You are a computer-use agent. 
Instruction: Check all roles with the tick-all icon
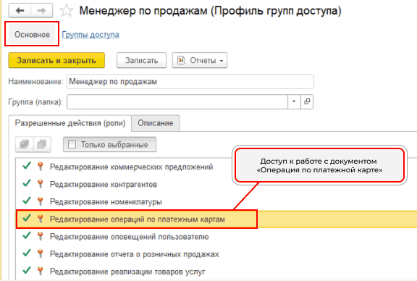tap(25, 145)
